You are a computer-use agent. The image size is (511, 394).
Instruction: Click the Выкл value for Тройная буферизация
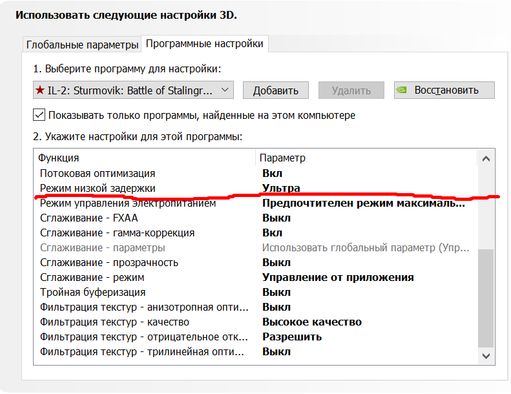coord(276,293)
